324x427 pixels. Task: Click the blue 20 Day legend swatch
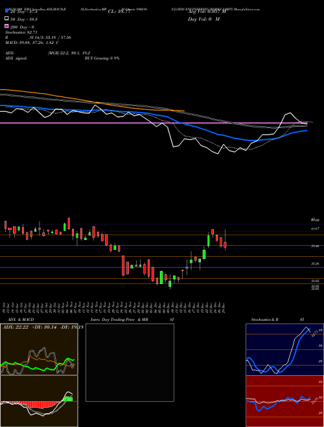(6, 11)
